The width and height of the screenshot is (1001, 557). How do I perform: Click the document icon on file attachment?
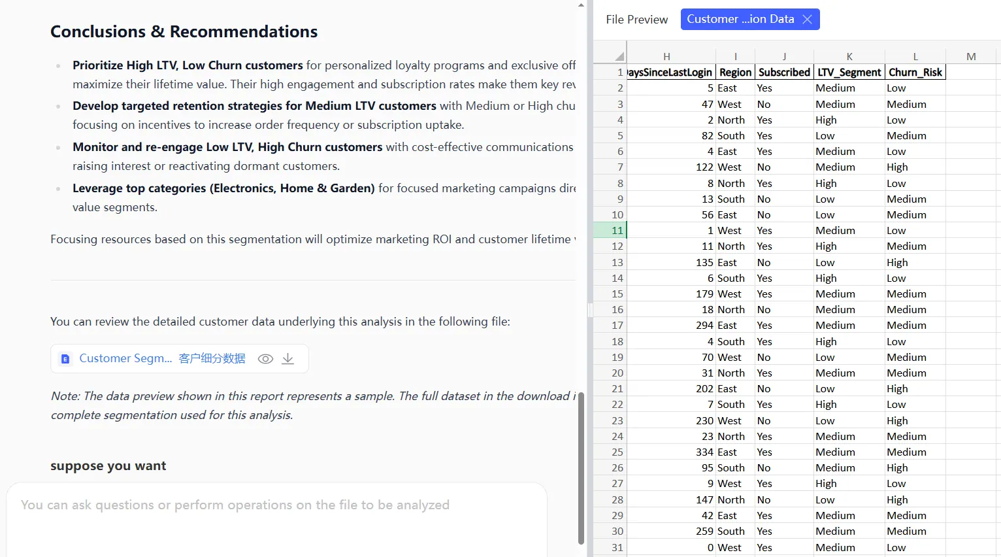click(65, 359)
